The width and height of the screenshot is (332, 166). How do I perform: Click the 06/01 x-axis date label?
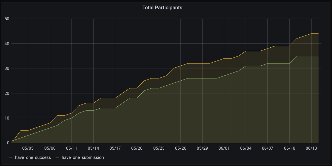[224, 148]
